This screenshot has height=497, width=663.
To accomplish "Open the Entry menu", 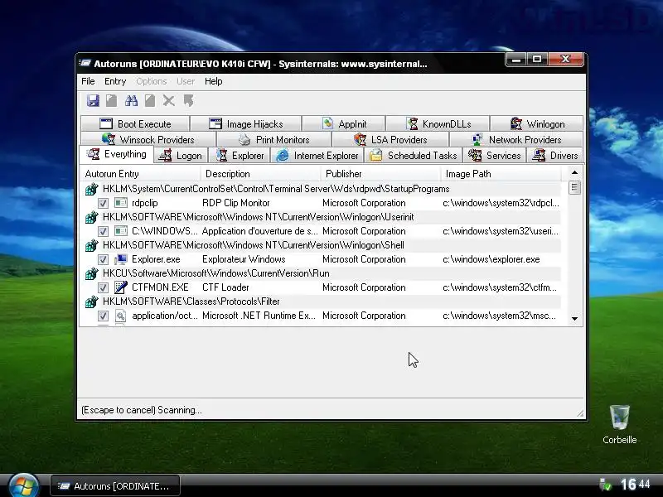I will [115, 81].
